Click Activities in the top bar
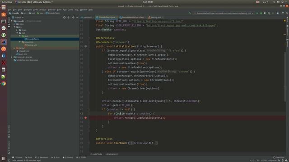The image size is (289, 162). point(7,2)
